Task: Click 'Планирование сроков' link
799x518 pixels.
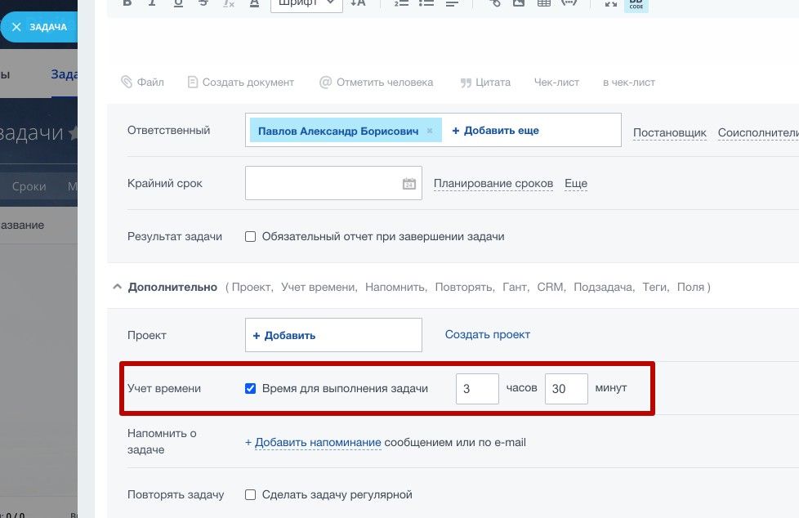Action: point(493,184)
